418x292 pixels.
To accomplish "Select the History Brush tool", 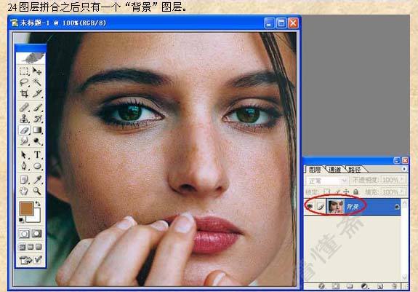I will tap(37, 119).
